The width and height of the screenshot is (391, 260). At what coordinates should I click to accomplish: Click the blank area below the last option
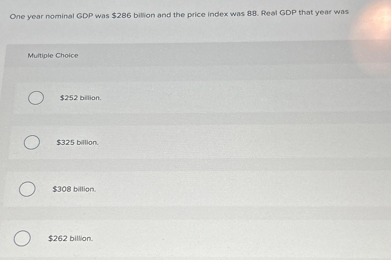pyautogui.click(x=180, y=256)
